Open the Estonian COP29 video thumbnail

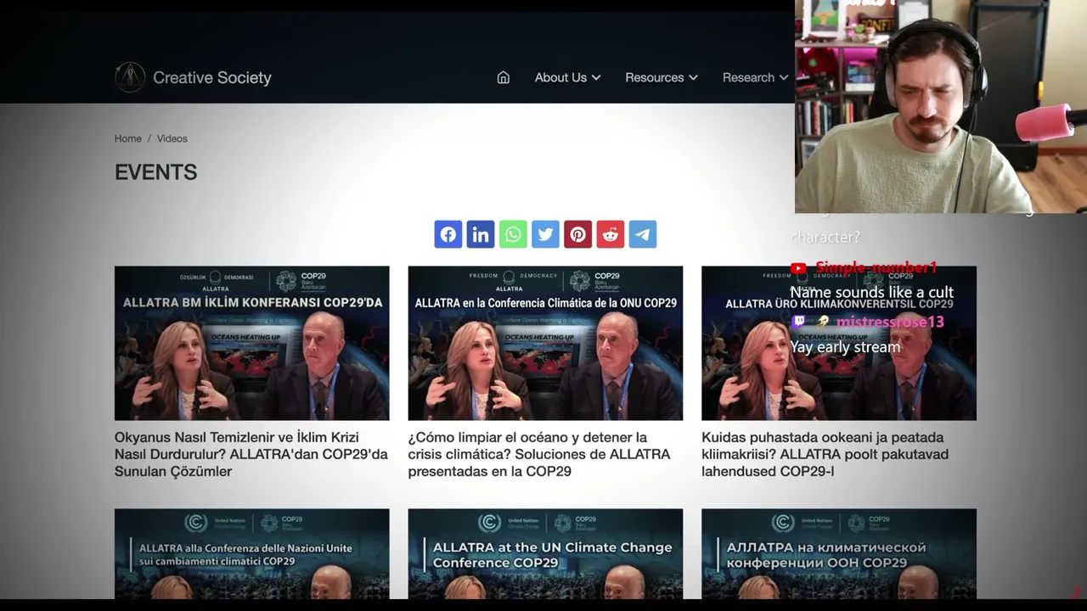(x=839, y=343)
